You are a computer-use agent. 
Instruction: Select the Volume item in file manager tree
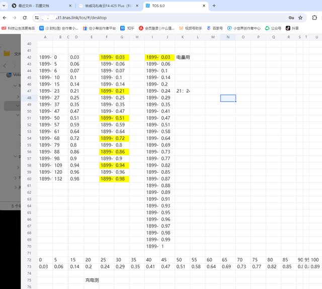pyautogui.click(x=14, y=75)
